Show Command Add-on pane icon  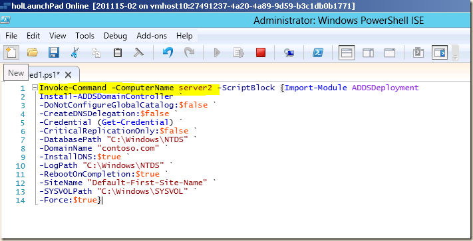click(x=440, y=53)
